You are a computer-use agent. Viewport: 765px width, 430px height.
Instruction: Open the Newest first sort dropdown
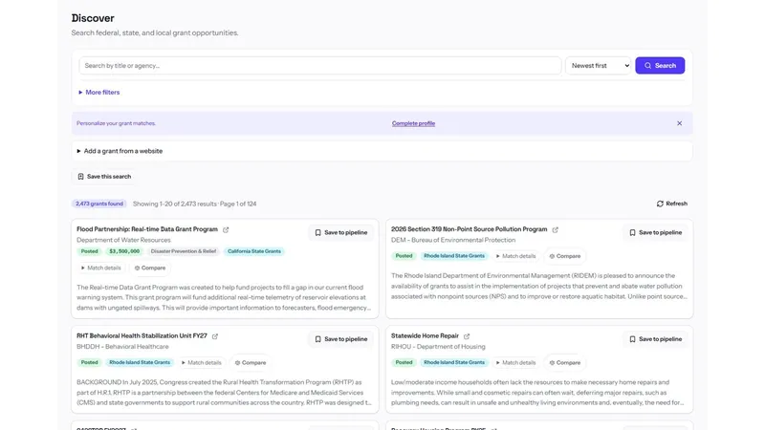(x=599, y=65)
